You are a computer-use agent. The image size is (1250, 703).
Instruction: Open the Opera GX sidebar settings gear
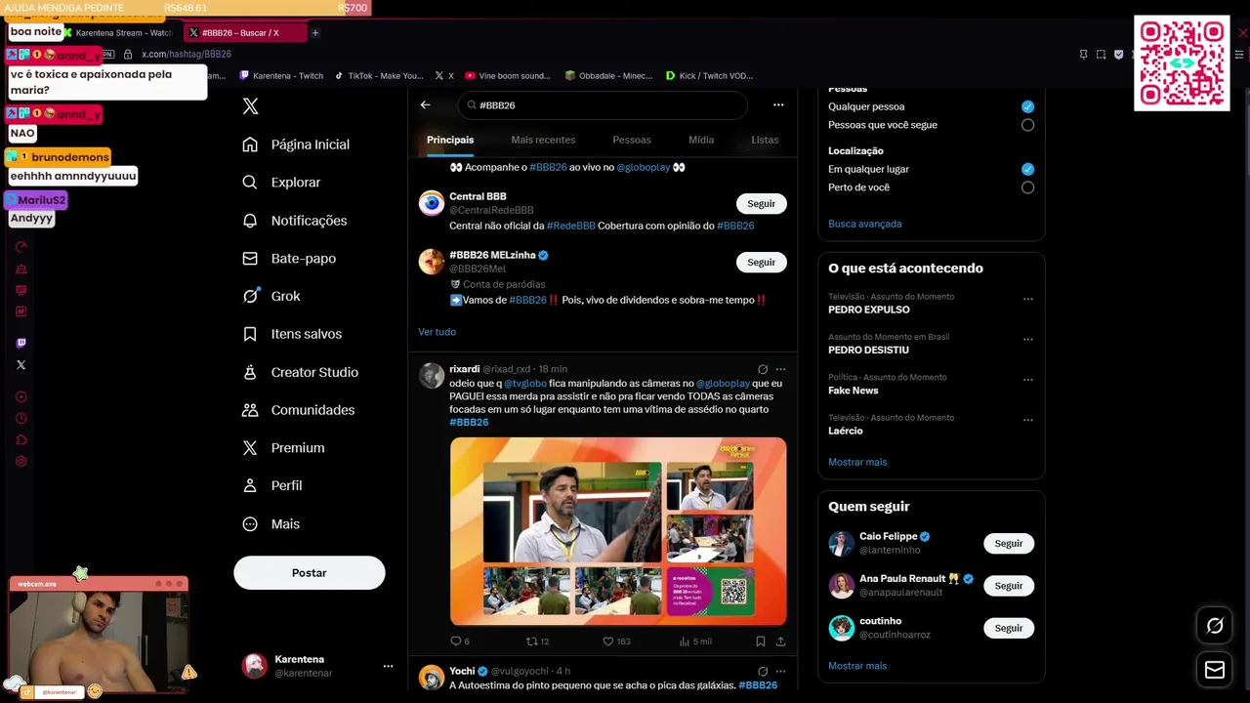(21, 461)
